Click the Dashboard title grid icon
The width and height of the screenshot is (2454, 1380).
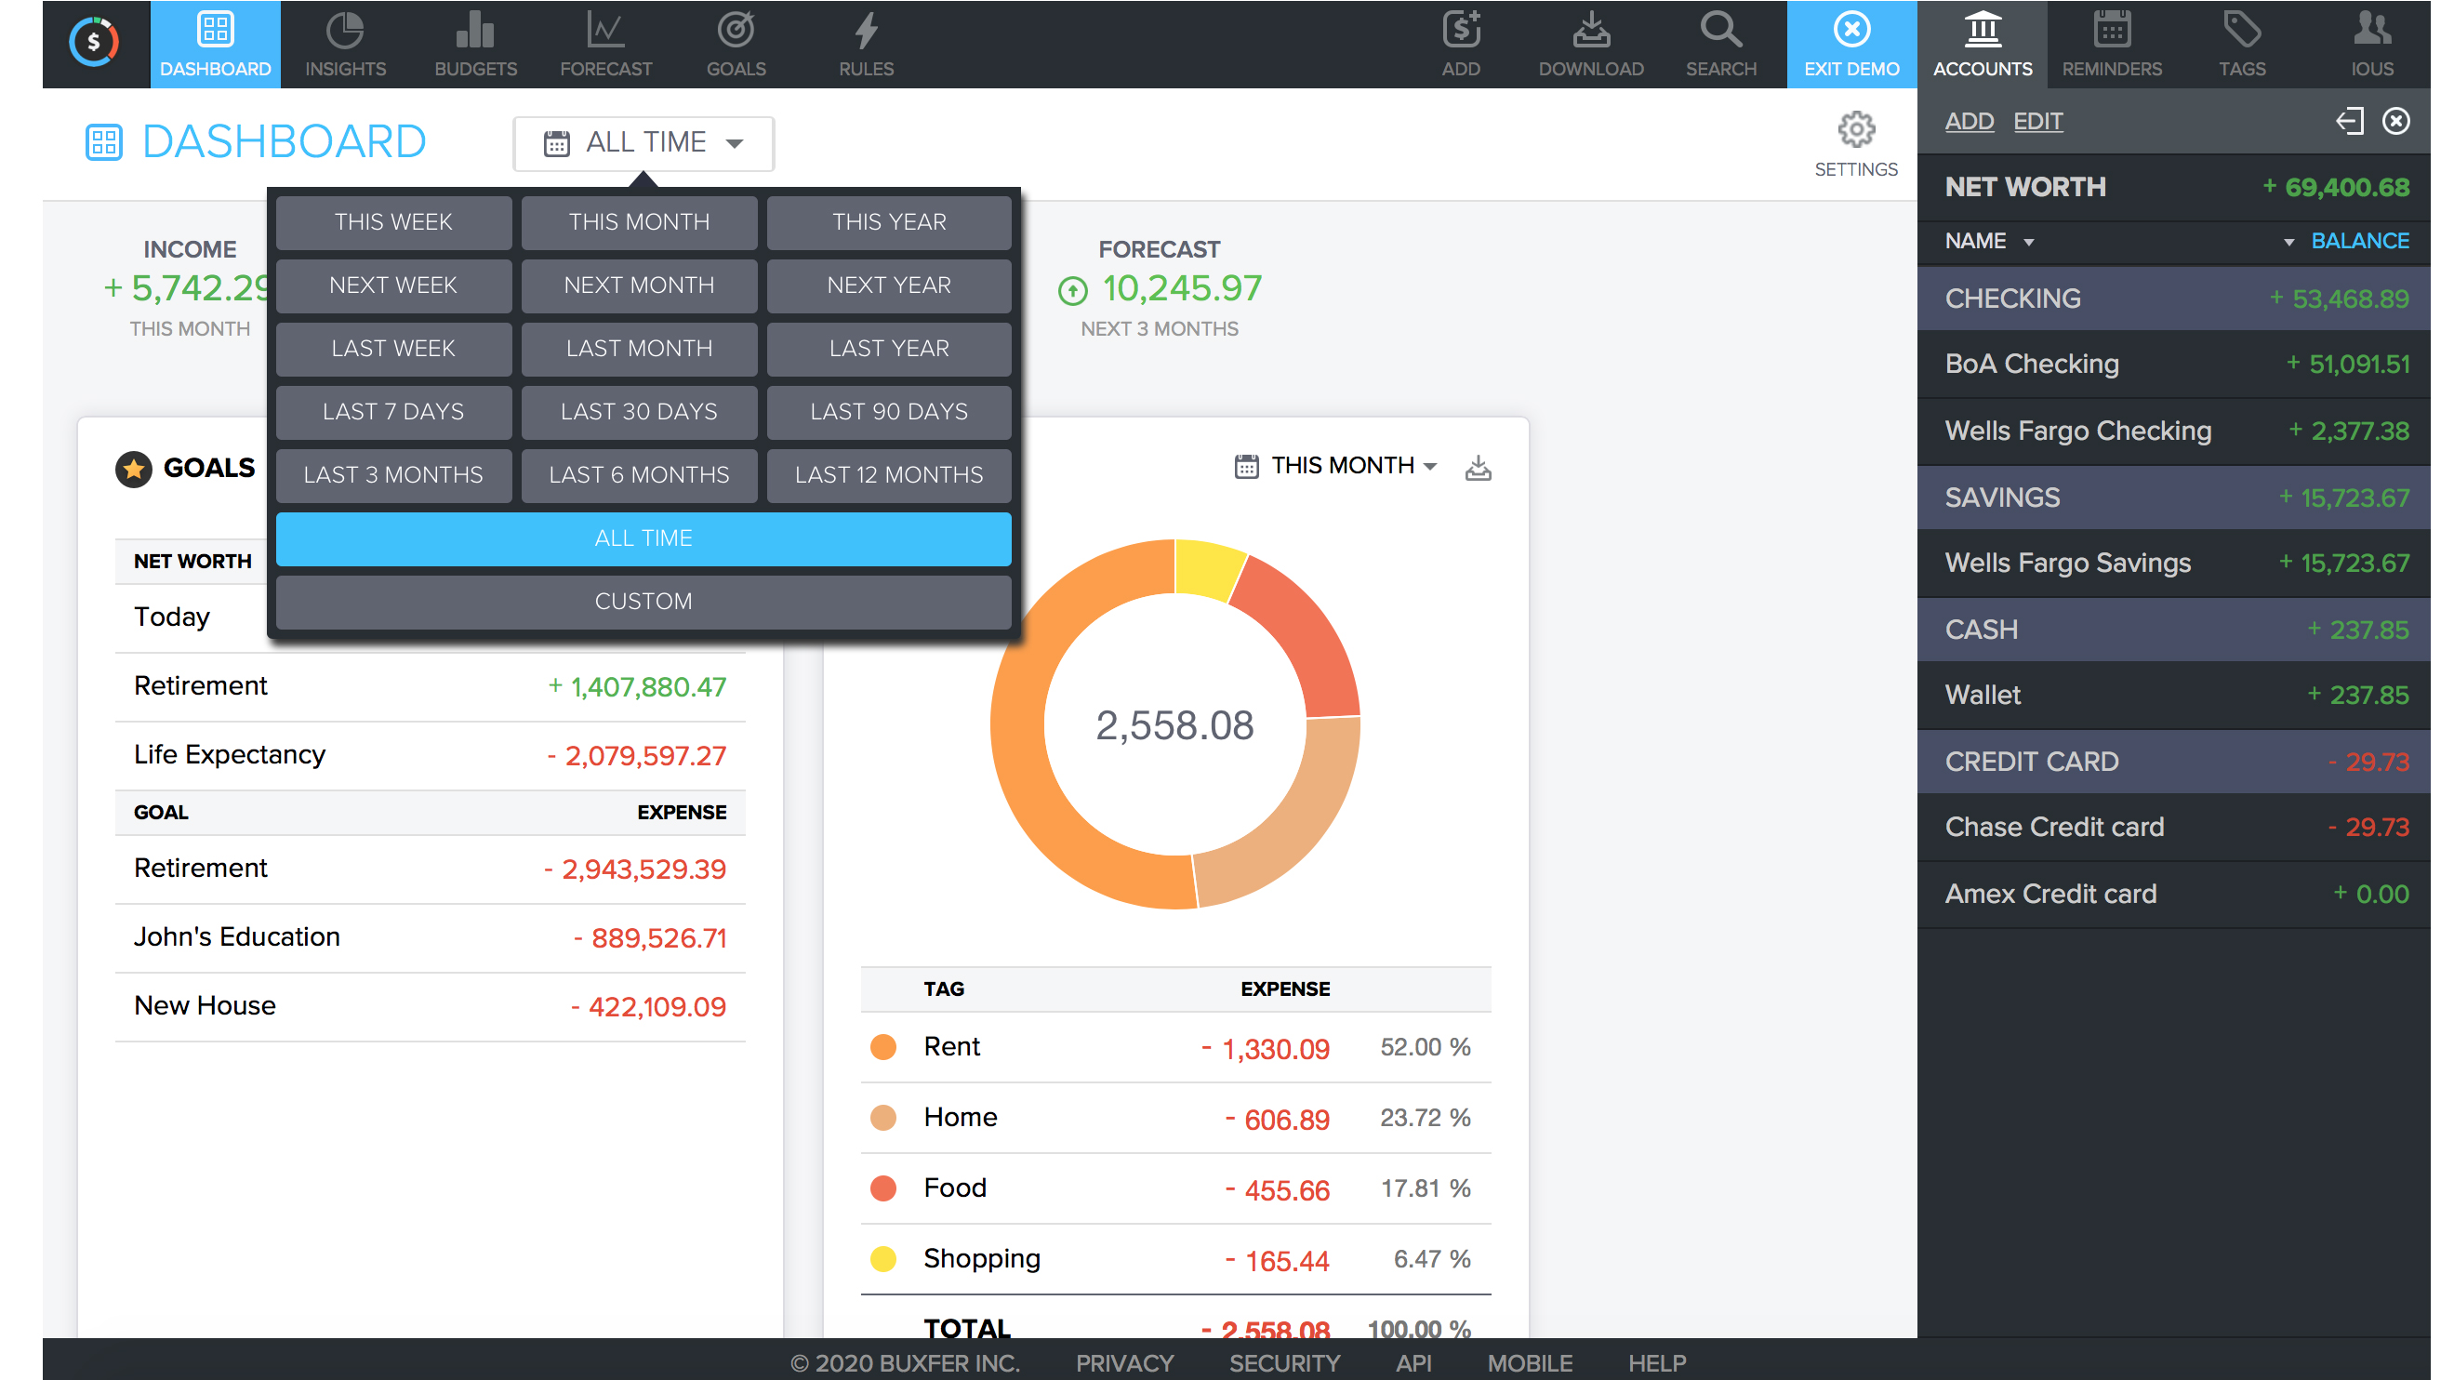pyautogui.click(x=104, y=142)
